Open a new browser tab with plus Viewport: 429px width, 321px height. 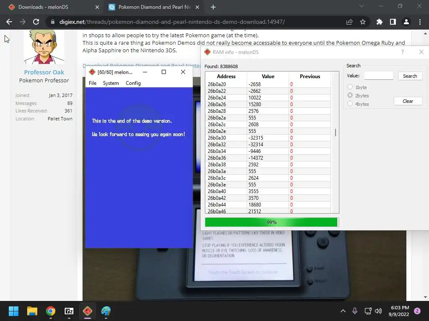[213, 8]
